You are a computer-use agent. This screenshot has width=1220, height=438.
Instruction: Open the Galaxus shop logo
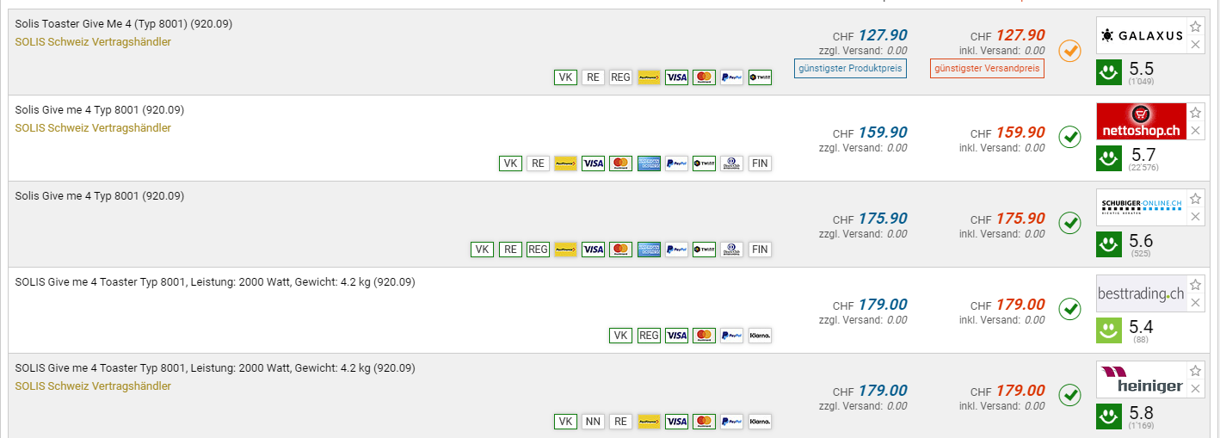1141,35
